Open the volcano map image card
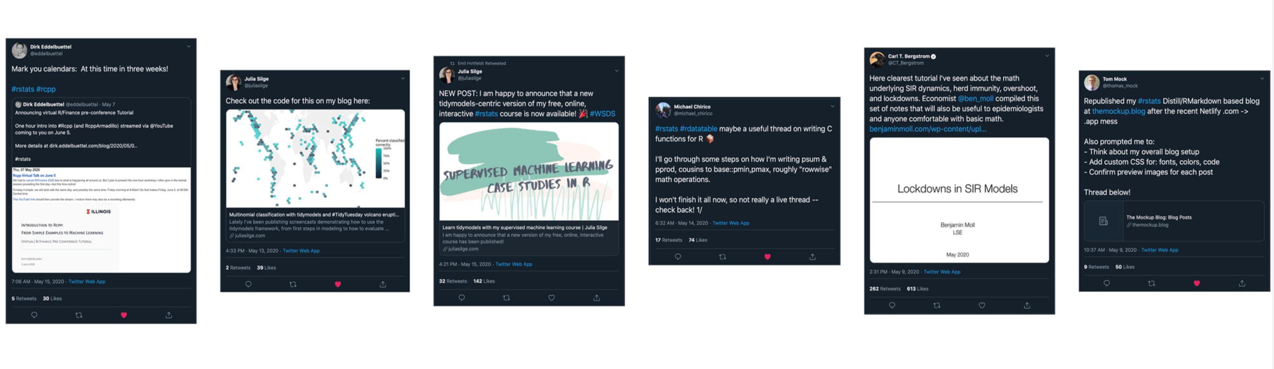The height and width of the screenshot is (369, 1274). click(315, 159)
